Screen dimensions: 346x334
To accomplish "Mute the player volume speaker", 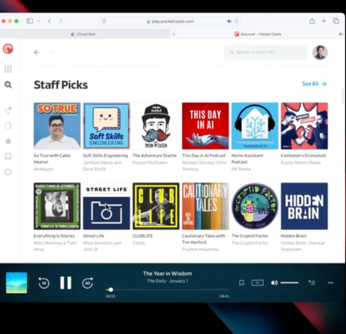I will pos(274,283).
